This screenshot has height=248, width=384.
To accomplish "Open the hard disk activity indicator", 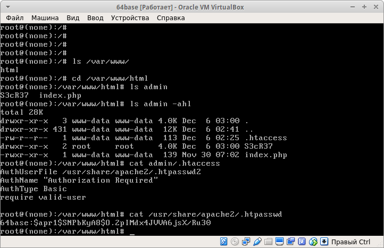I will [223, 242].
